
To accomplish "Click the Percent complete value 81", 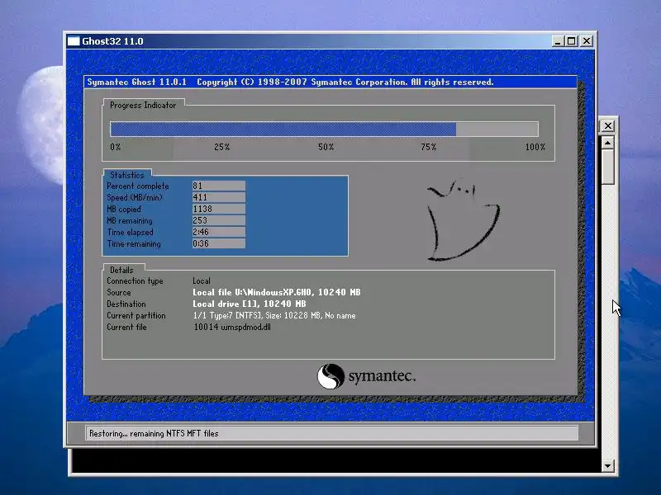I will [218, 186].
